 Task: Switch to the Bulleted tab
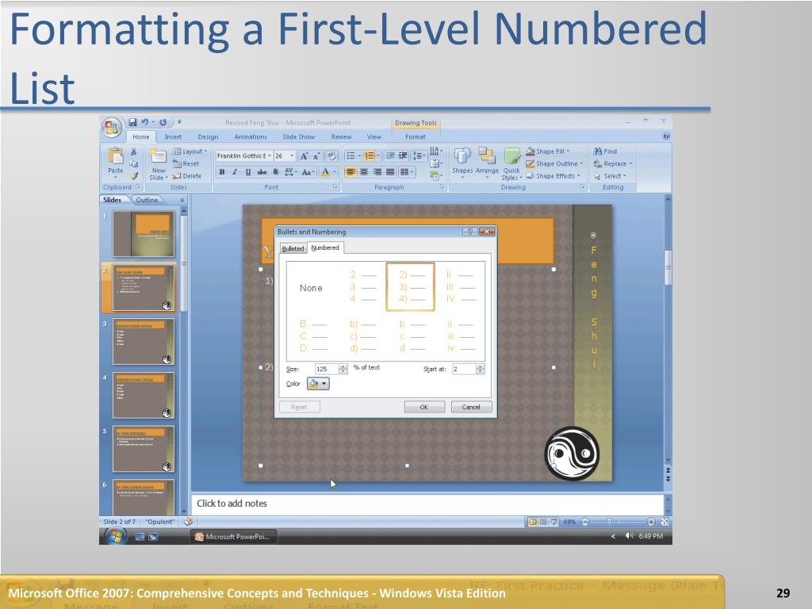click(x=293, y=248)
